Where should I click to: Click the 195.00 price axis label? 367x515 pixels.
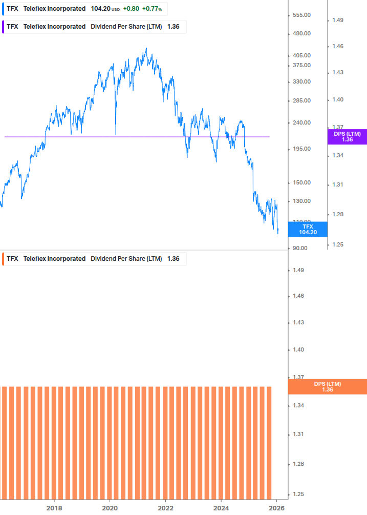point(301,149)
